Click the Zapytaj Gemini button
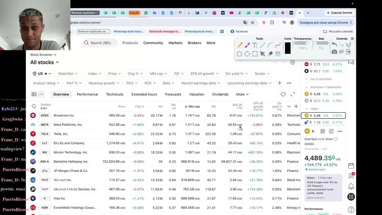The width and height of the screenshot is (382, 215). point(339,13)
